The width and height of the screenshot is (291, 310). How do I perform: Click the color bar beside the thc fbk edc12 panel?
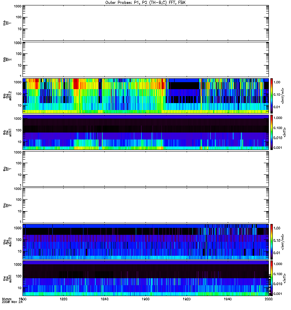[272, 242]
